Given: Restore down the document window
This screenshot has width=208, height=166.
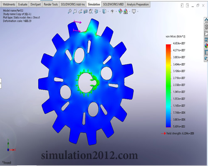Looking at the screenshot, I should [198, 5].
